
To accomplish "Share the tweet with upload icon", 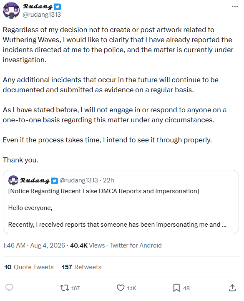I will 232,288.
